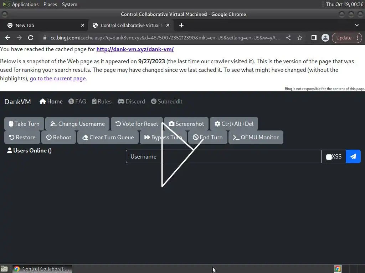
Task: Open Chrome three-dot menu
Action: pos(357,38)
